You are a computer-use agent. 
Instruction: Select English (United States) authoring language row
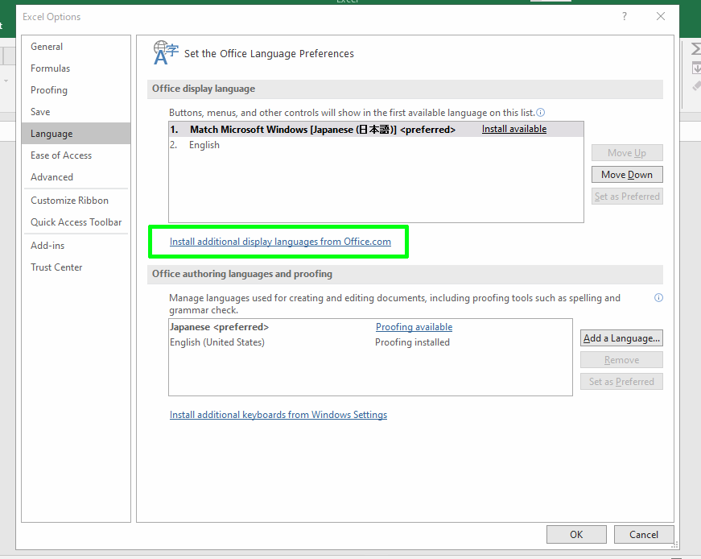coord(370,342)
